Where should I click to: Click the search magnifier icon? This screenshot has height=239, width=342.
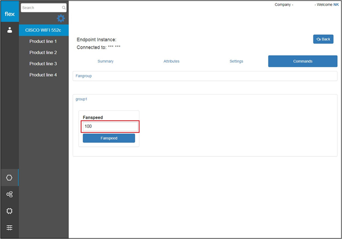(64, 8)
